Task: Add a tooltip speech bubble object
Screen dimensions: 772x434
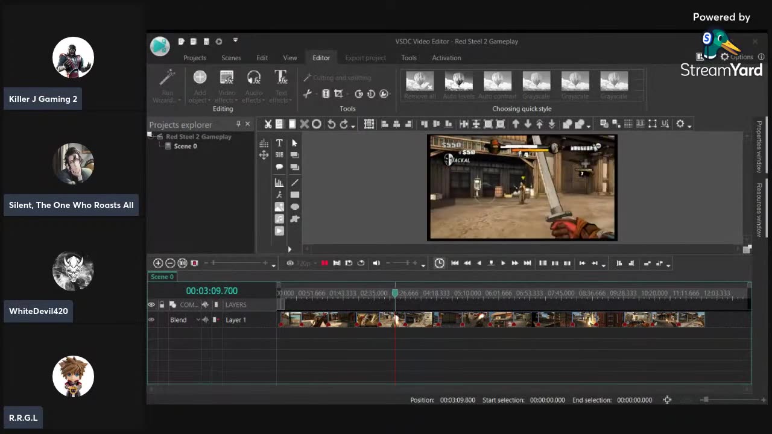Action: (x=279, y=167)
